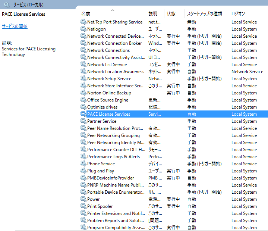Click the Plug and Play service icon
268x231 pixels.
tap(83, 171)
